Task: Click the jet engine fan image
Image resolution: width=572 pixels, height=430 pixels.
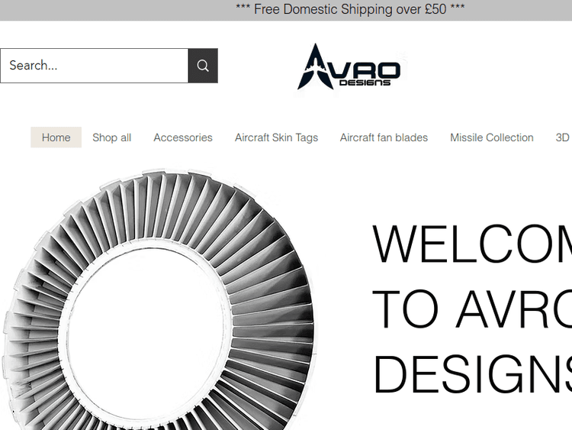Action: pyautogui.click(x=159, y=299)
